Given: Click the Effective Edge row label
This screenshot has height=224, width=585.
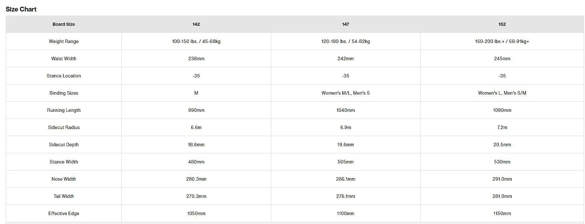Looking at the screenshot, I should (x=64, y=213).
